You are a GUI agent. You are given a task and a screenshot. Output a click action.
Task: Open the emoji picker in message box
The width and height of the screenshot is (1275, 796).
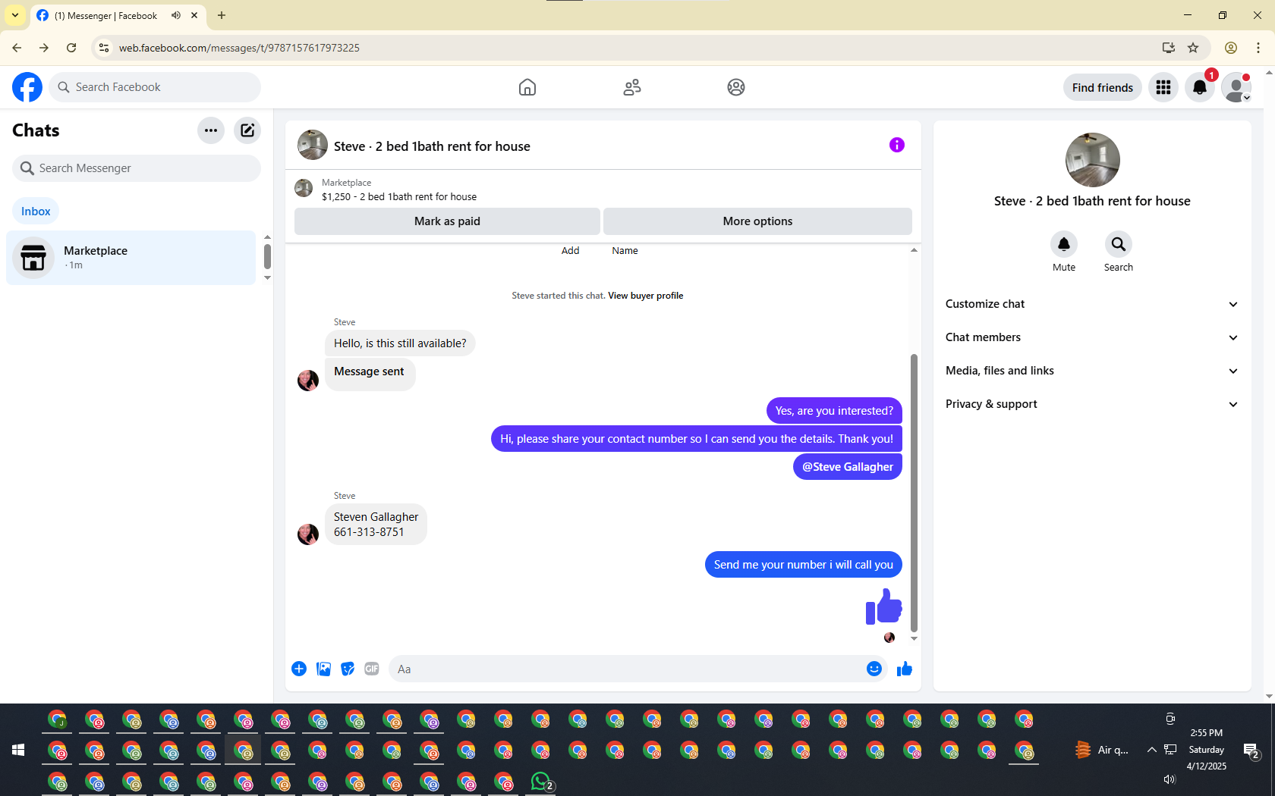pos(874,669)
